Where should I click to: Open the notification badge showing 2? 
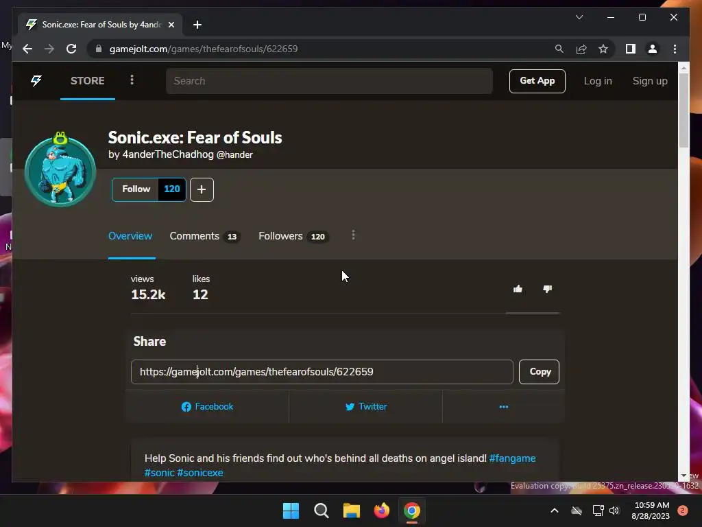pos(683,511)
